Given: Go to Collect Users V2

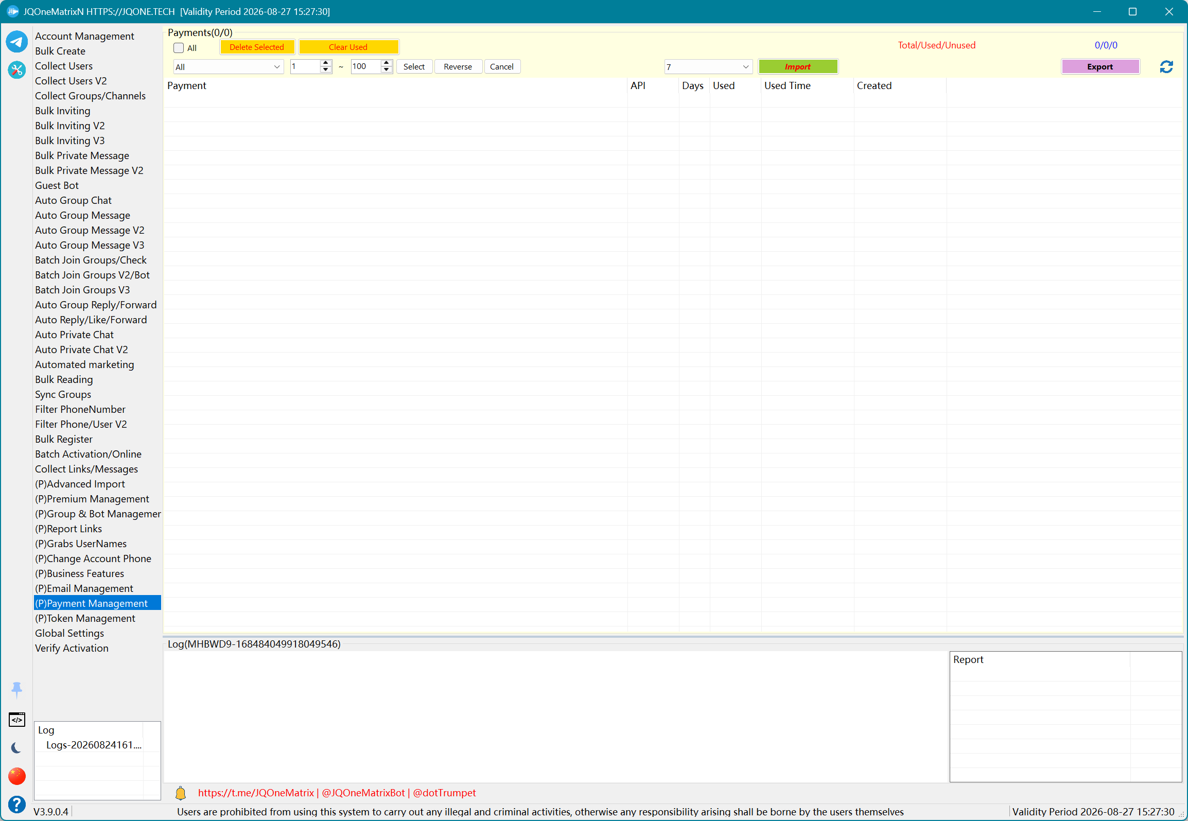Looking at the screenshot, I should click(x=71, y=81).
